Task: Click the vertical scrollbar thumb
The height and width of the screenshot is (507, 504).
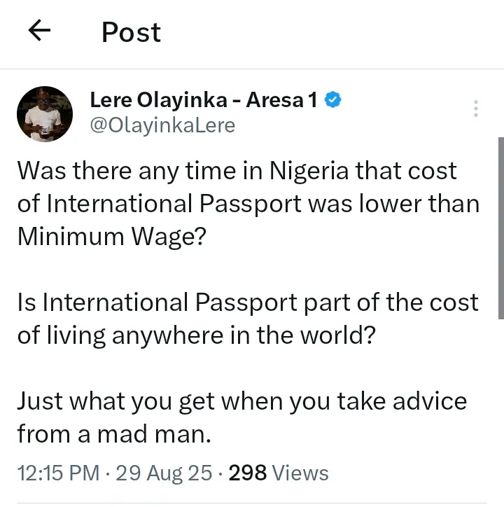Action: 501,228
